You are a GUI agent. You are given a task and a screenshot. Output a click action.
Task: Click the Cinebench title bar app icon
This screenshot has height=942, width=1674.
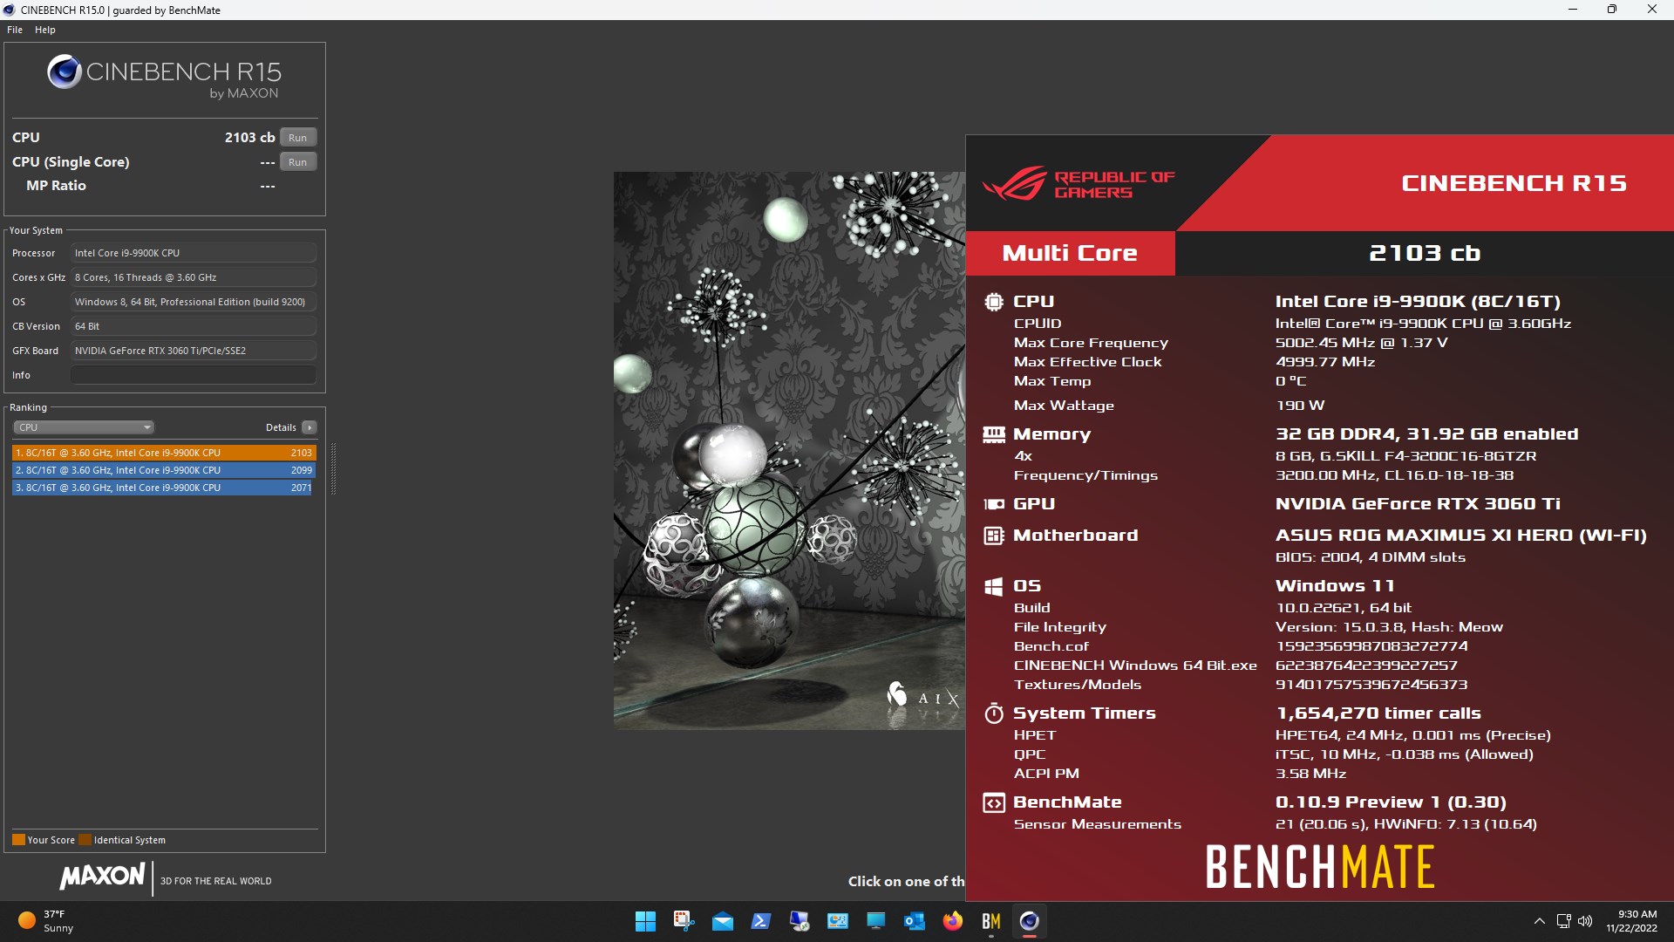pos(10,10)
